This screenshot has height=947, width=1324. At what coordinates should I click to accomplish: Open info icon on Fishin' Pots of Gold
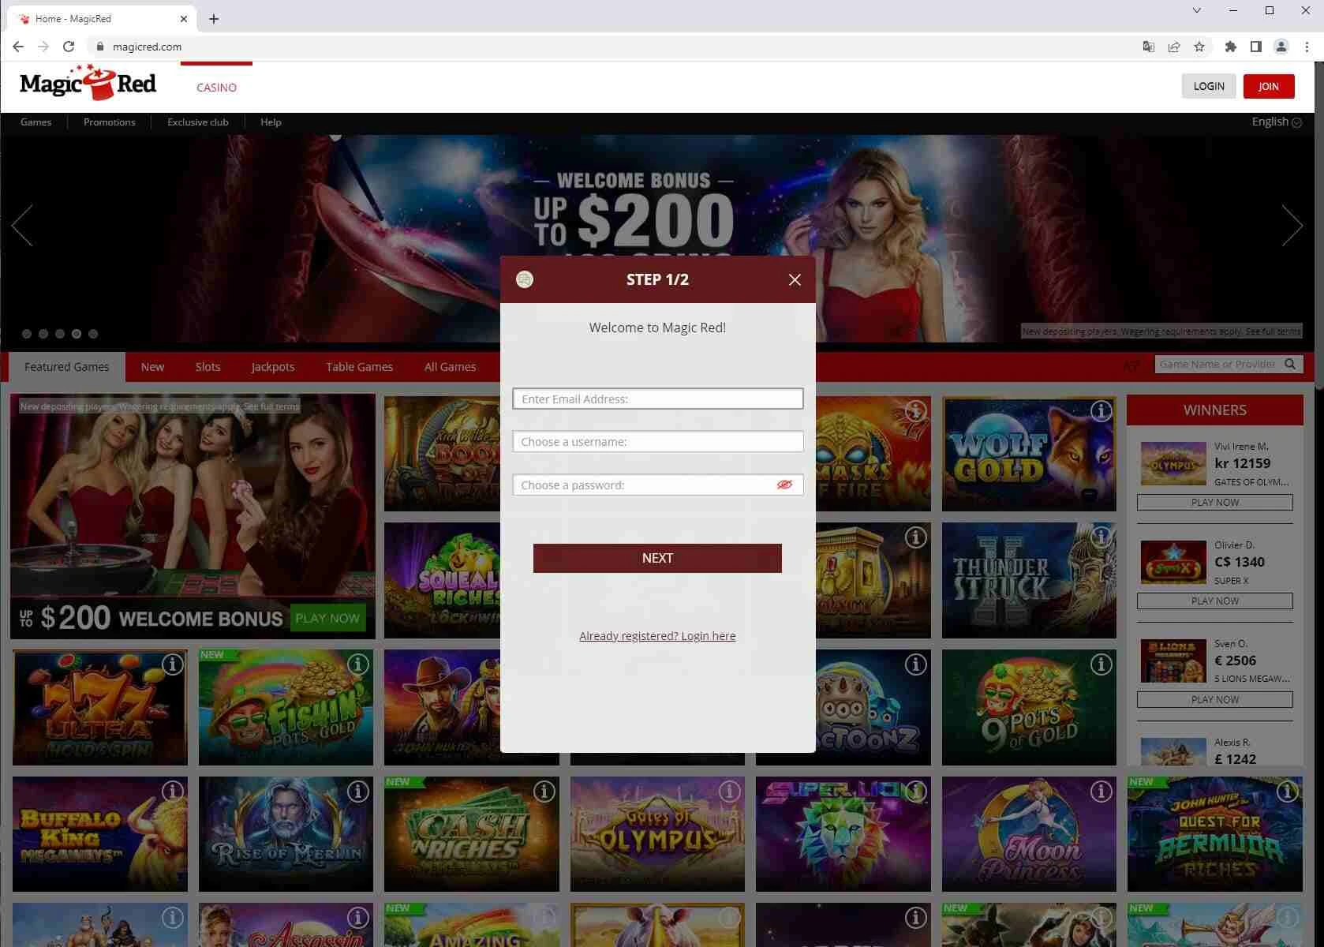[x=358, y=664]
